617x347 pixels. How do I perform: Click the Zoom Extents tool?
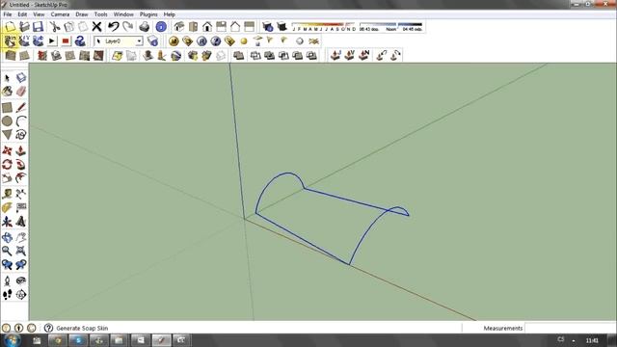[21, 251]
